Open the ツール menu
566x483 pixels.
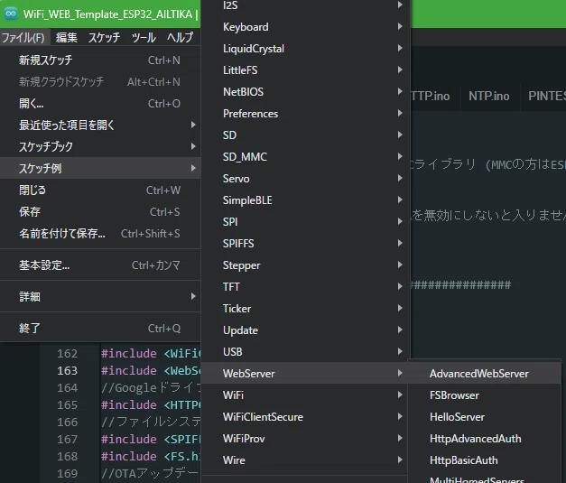point(144,38)
